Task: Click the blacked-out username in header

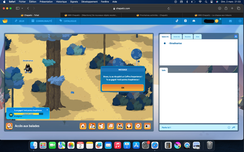Action: pyautogui.click(x=209, y=21)
